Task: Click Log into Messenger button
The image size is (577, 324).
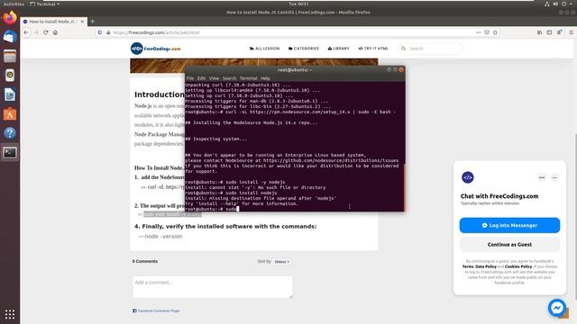Action: pos(509,225)
